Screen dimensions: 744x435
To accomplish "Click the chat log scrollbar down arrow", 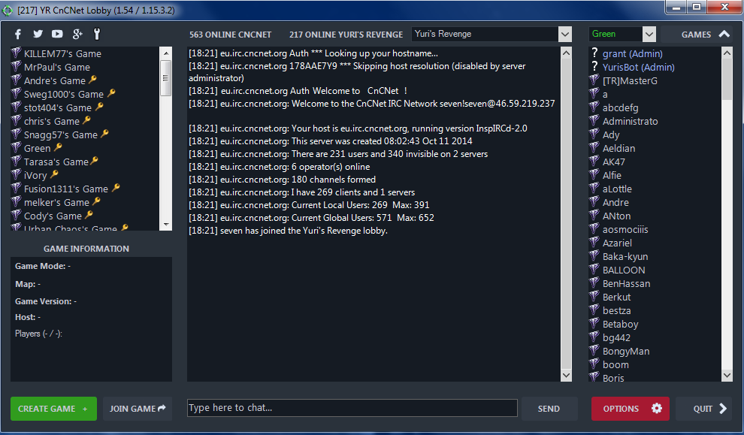I will 566,375.
